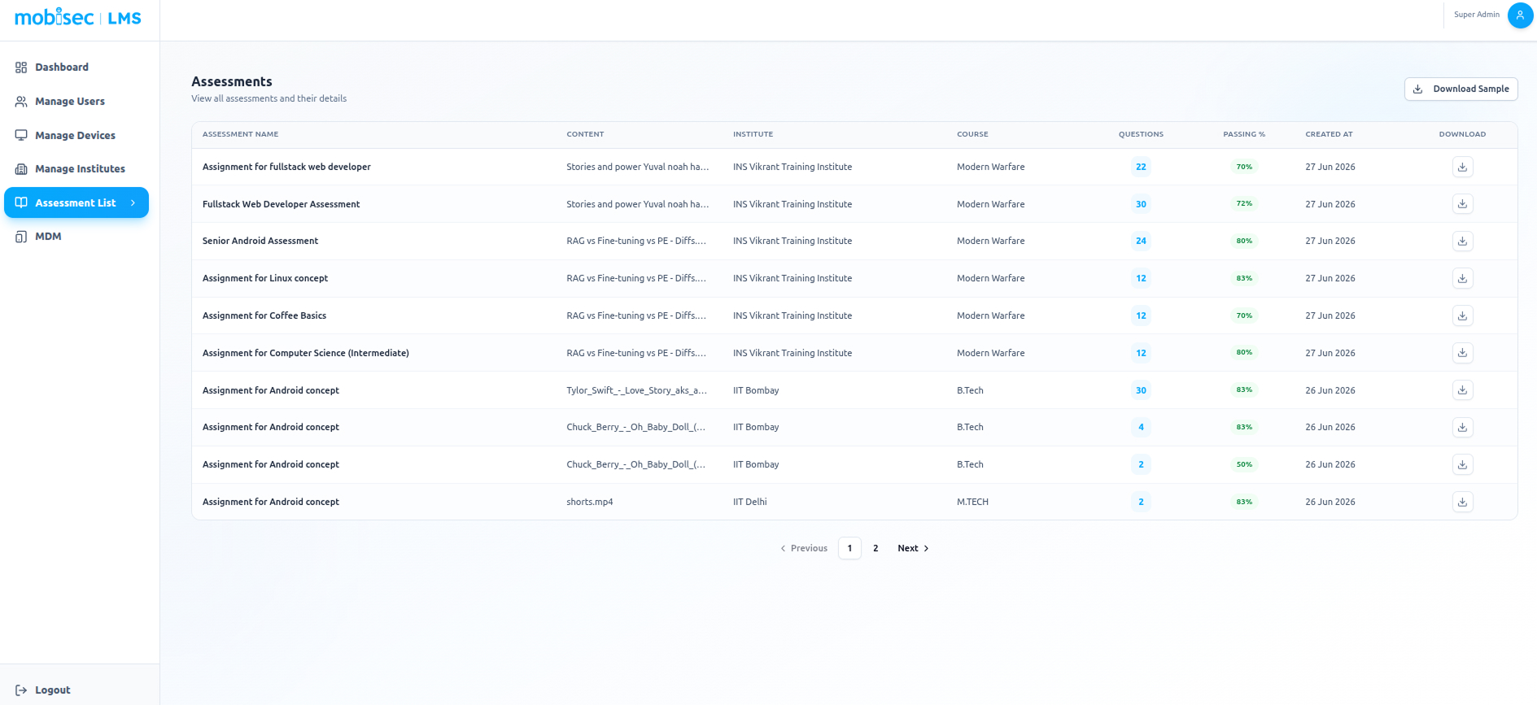Click the Assignment for Coffee Basics name
The height and width of the screenshot is (705, 1537).
(264, 316)
